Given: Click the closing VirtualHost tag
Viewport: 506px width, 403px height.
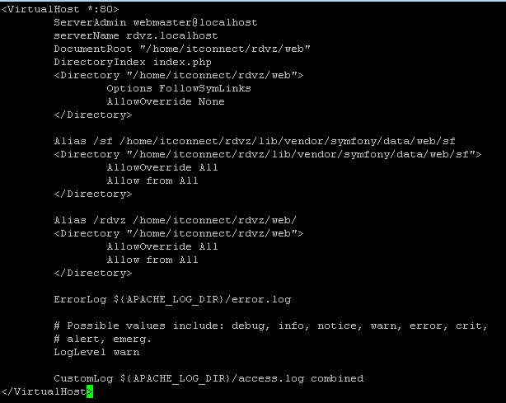Looking at the screenshot, I should click(x=44, y=391).
